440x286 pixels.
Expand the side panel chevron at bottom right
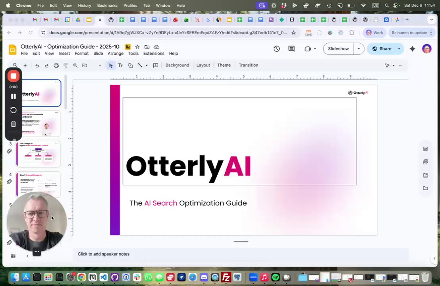point(434,259)
